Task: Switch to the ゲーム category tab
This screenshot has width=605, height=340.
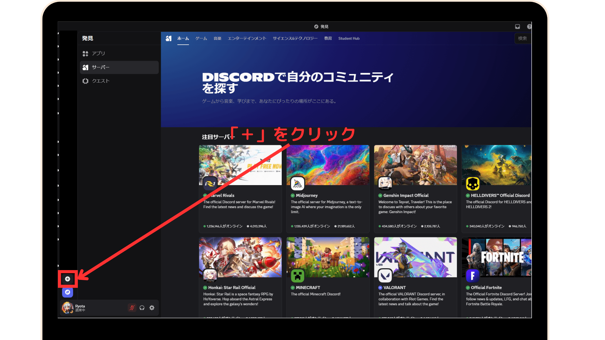Action: point(201,38)
